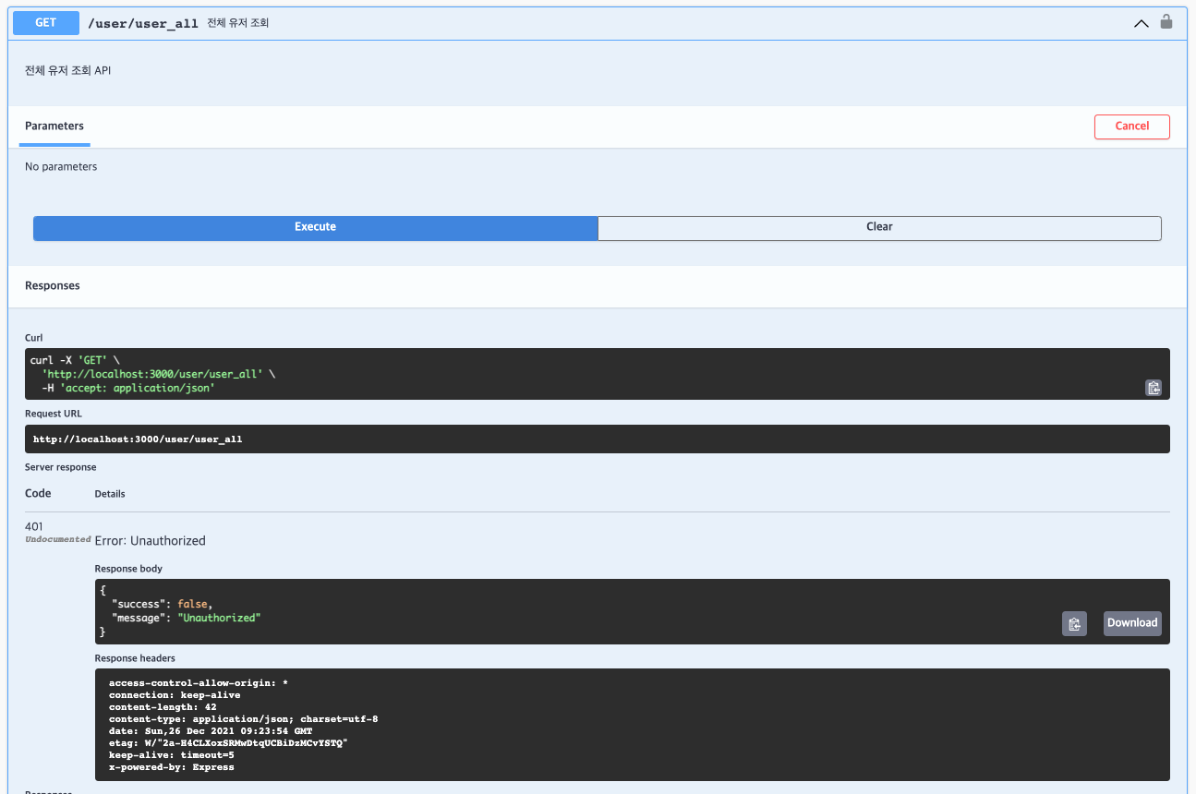Click the description '전체 유저 조회 API'
This screenshot has height=794, width=1196.
click(x=68, y=70)
